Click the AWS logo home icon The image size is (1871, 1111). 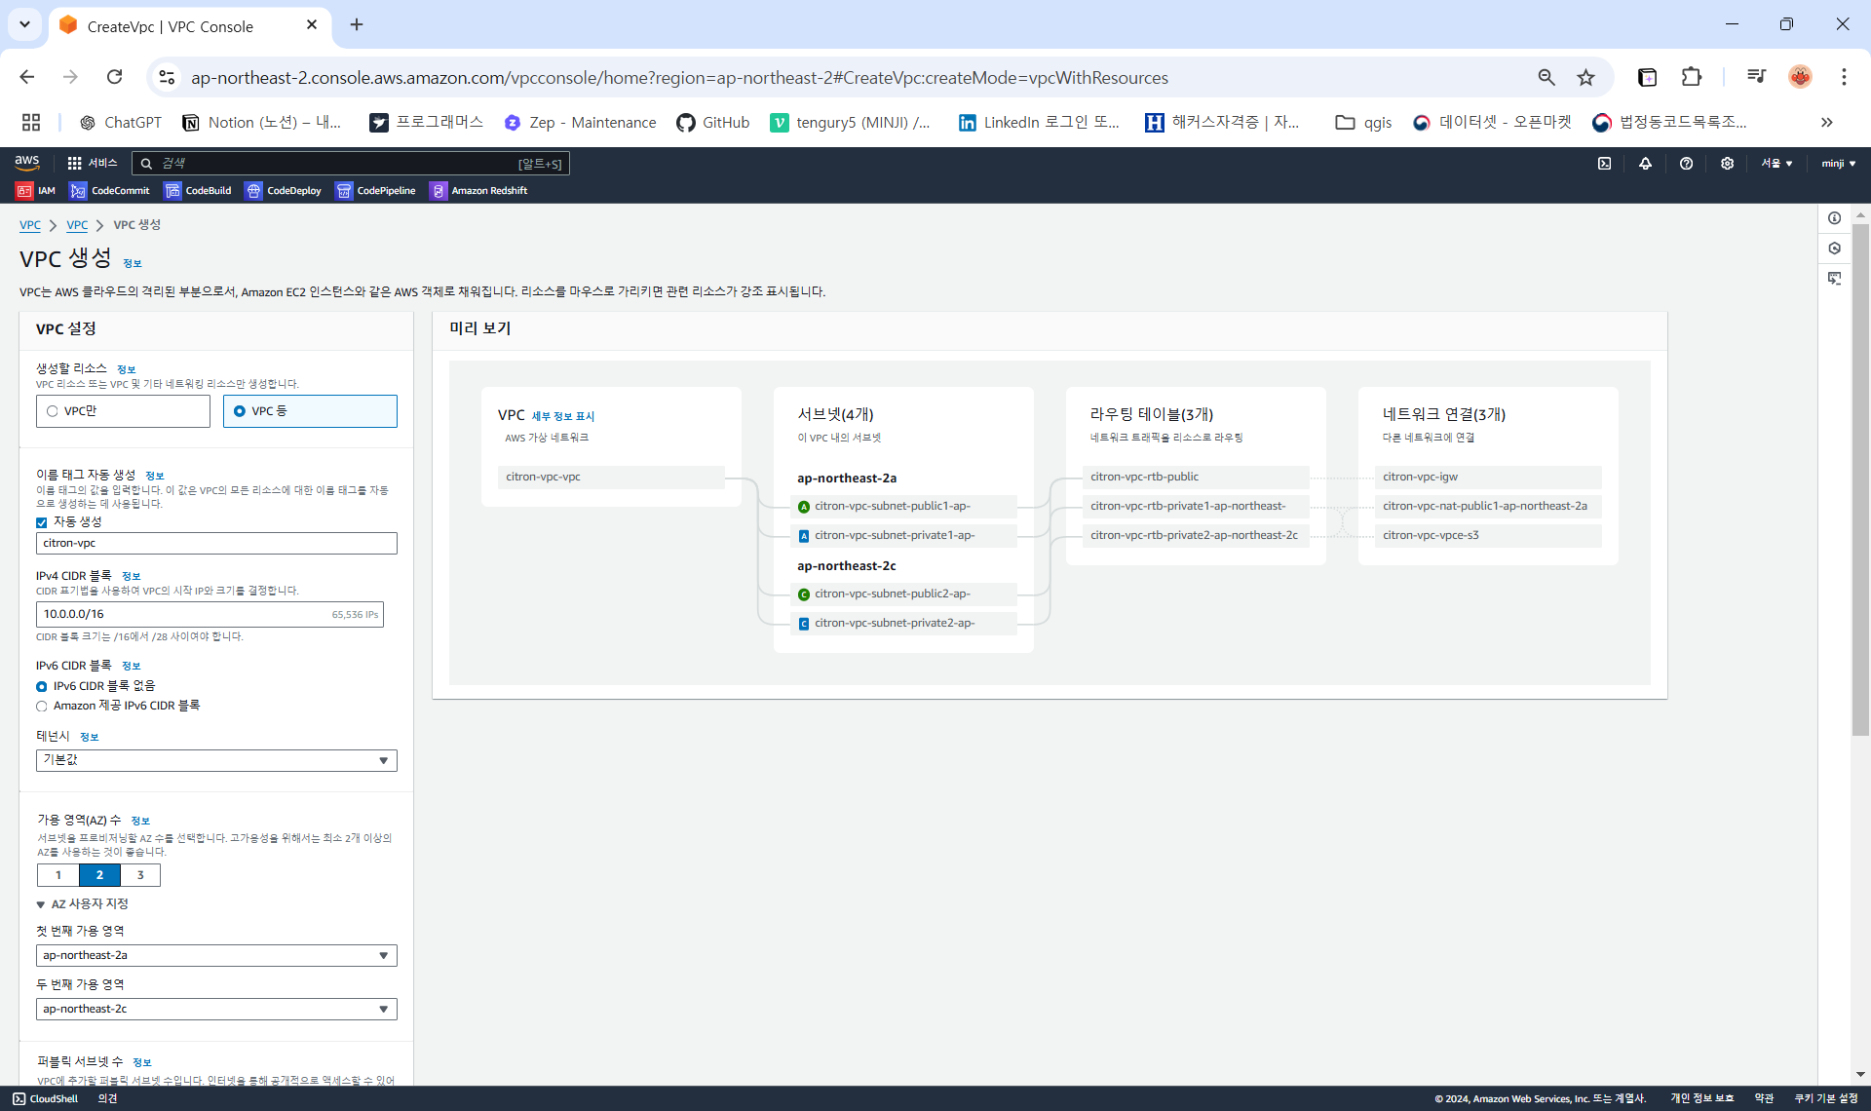tap(27, 163)
